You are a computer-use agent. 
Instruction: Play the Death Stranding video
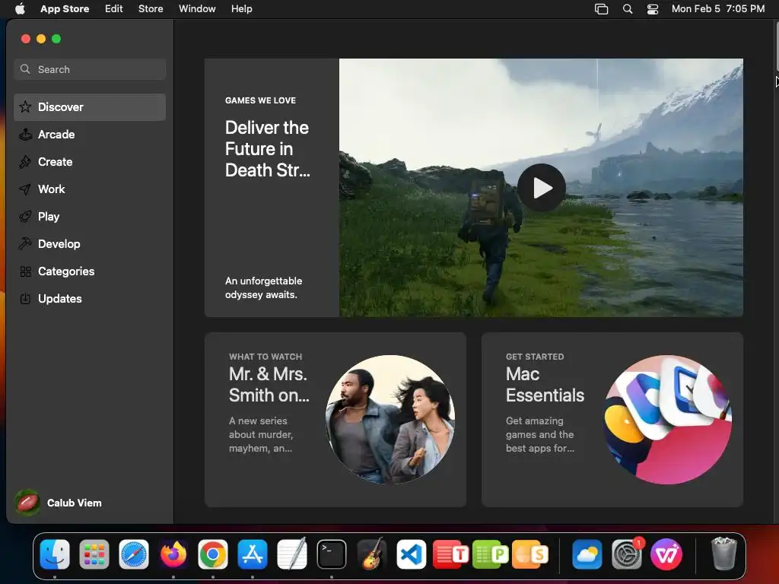pyautogui.click(x=542, y=188)
